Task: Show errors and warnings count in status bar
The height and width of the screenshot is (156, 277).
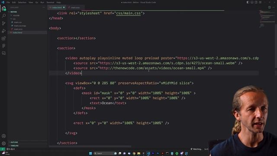Action: click(10, 149)
